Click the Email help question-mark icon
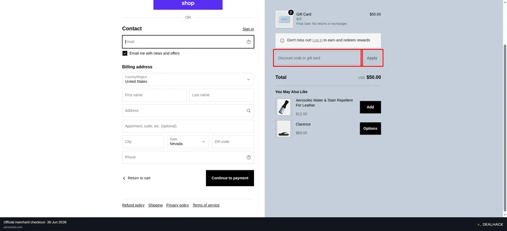The width and height of the screenshot is (507, 231). coord(249,42)
